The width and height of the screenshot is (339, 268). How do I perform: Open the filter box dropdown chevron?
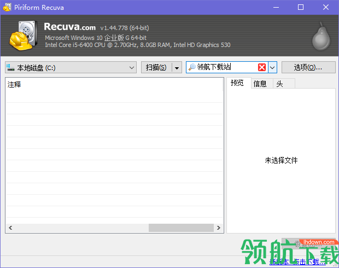[x=272, y=67]
